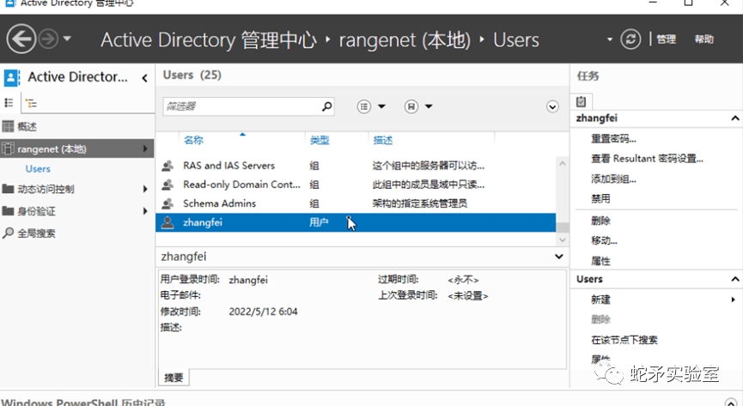Viewport: 743px width, 406px height.
Task: Open saved queries dropdown arrow
Action: (x=429, y=106)
